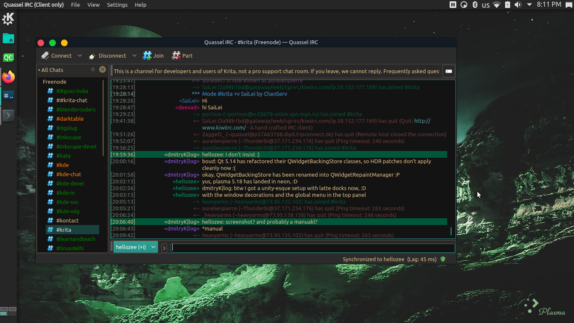This screenshot has height=323, width=574.
Task: Click the Freenode network entry
Action: 55,82
